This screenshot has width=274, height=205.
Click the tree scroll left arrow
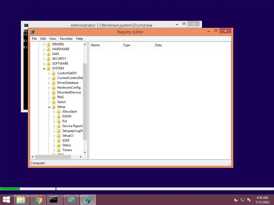[33, 157]
